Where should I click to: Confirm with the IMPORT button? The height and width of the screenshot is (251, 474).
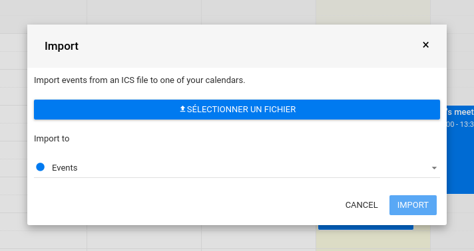(x=413, y=205)
